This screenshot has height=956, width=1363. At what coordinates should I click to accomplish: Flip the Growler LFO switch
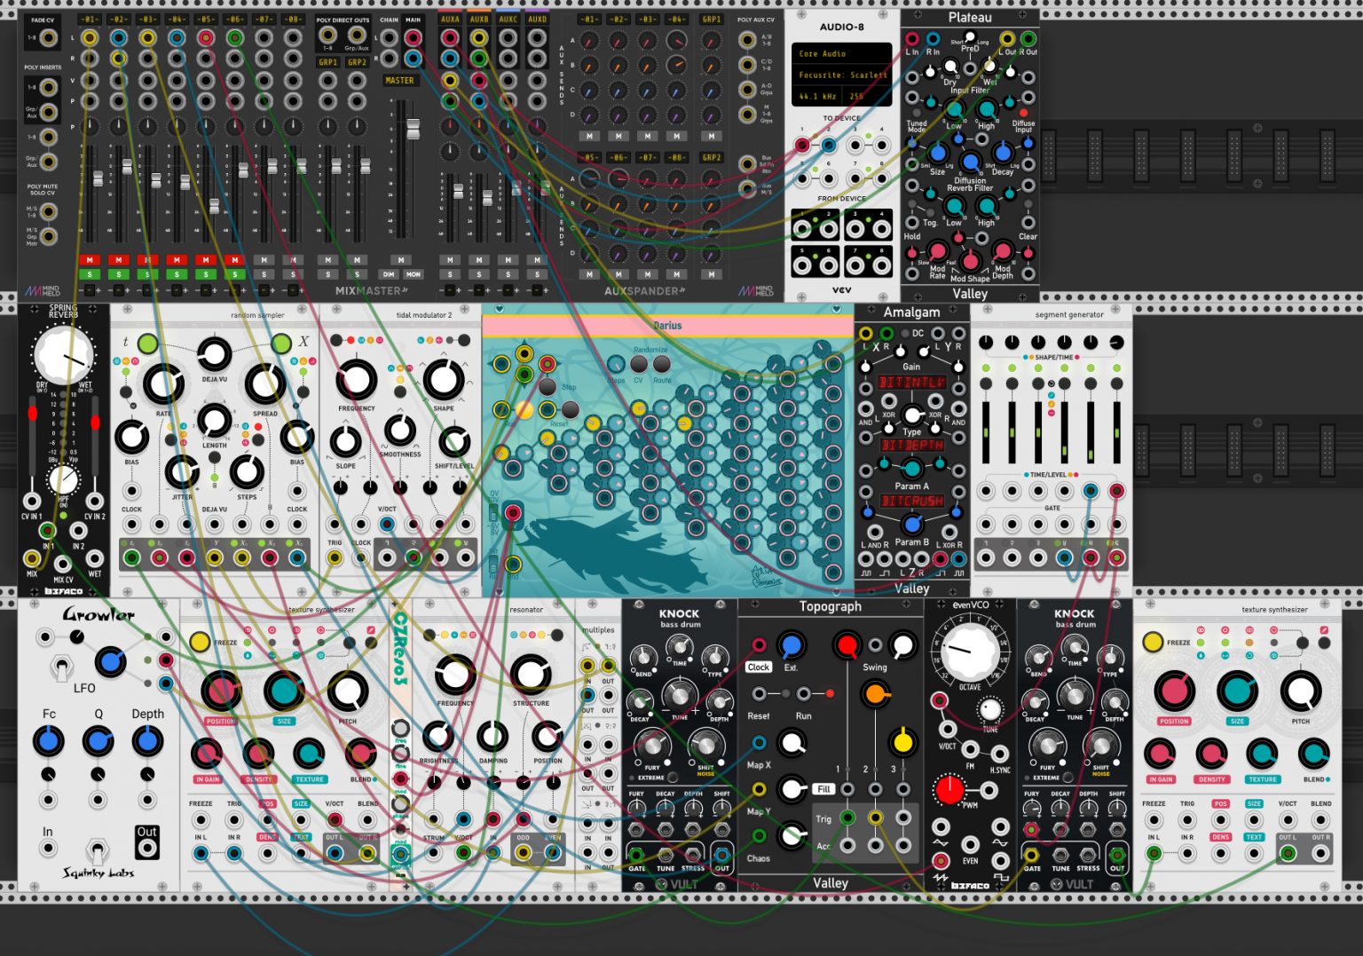61,667
